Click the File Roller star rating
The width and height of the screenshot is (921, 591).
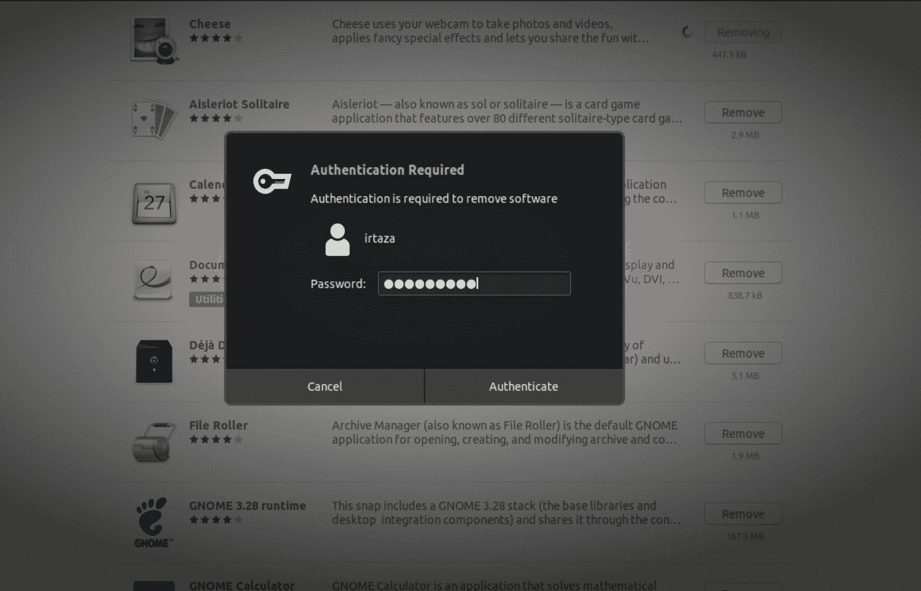tap(216, 439)
